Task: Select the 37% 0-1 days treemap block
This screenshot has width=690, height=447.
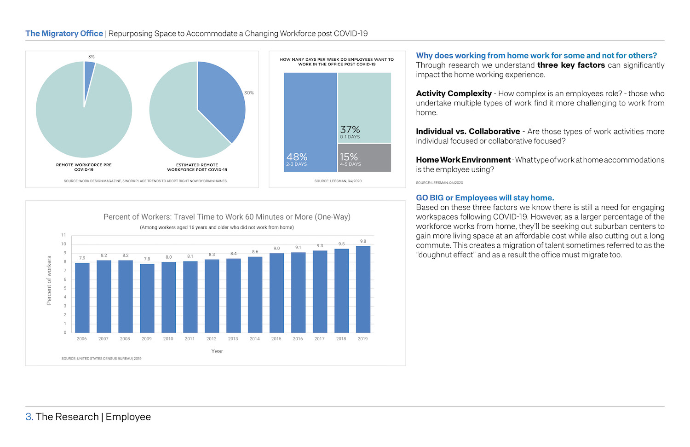Action: click(x=364, y=107)
